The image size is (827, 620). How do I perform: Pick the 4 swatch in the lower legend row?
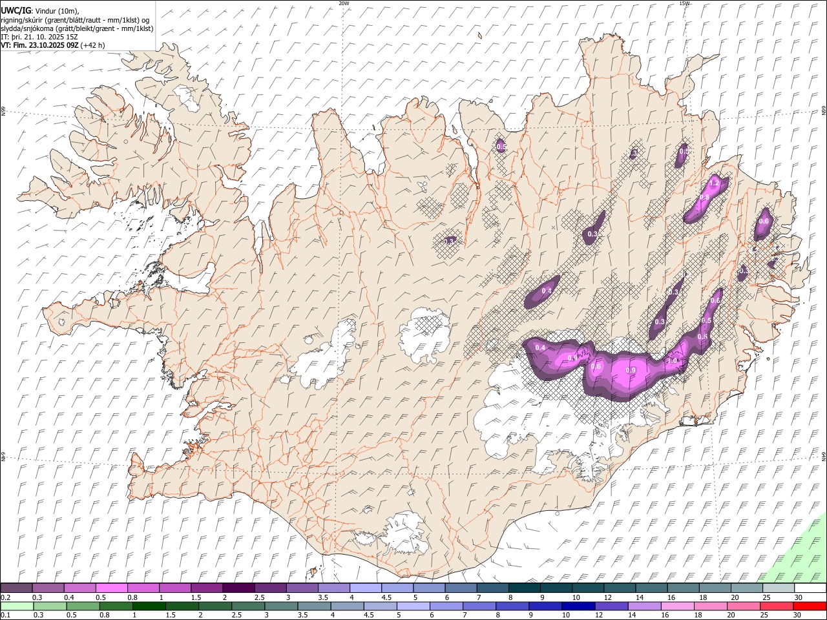click(x=347, y=606)
